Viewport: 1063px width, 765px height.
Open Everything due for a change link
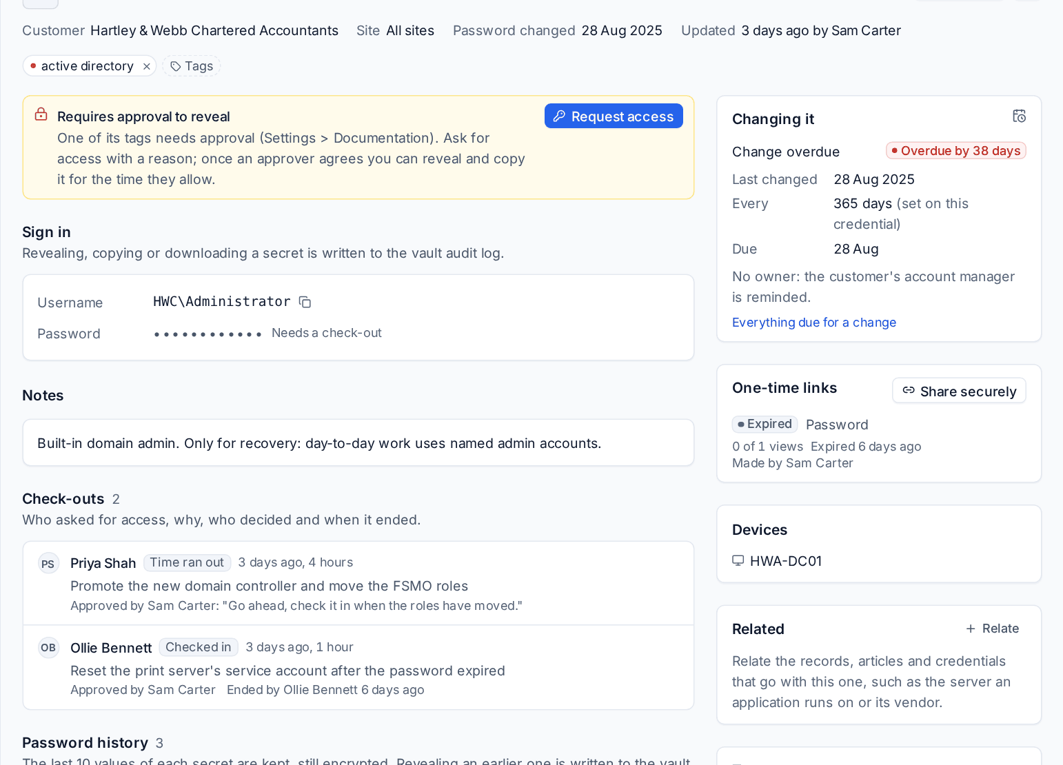pyautogui.click(x=814, y=323)
